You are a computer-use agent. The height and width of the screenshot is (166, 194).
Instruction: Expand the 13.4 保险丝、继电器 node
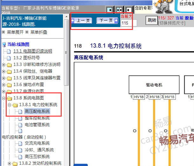coord(3,71)
